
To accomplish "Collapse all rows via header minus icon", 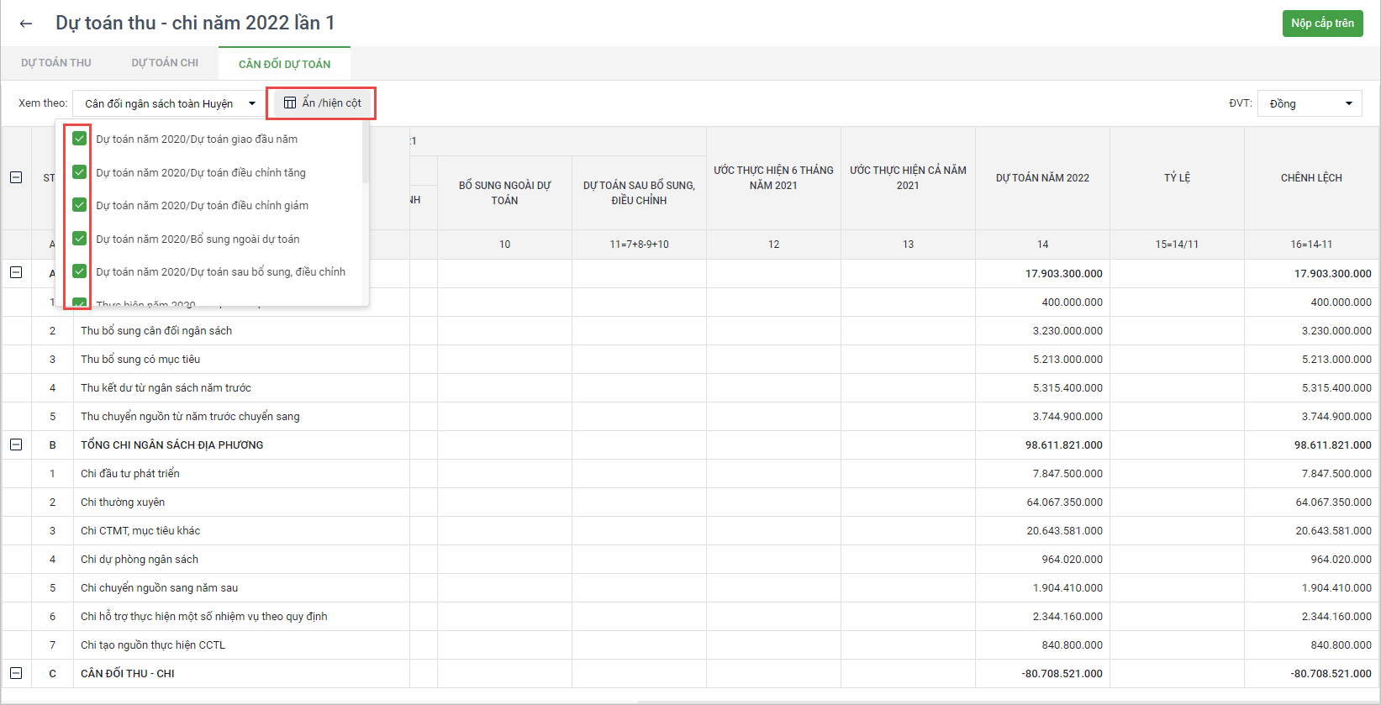I will 16,177.
